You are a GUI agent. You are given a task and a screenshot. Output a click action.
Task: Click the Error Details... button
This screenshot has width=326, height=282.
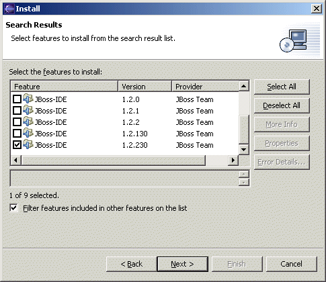pyautogui.click(x=282, y=162)
